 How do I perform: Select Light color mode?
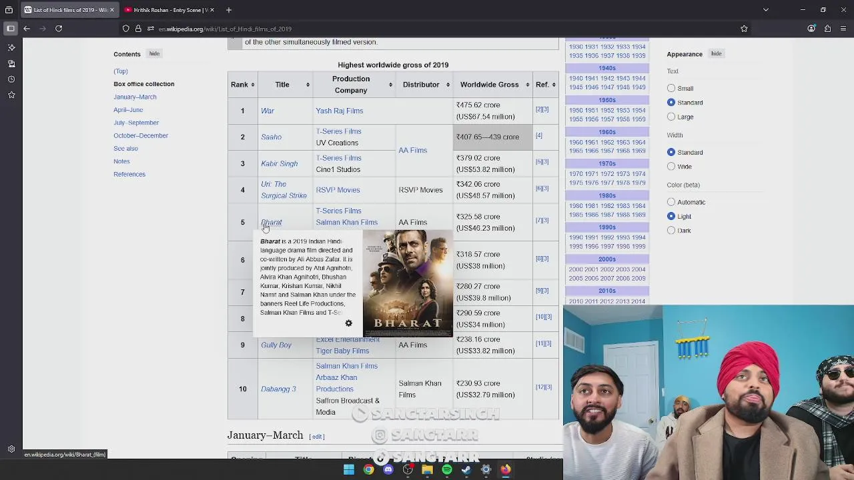(671, 216)
